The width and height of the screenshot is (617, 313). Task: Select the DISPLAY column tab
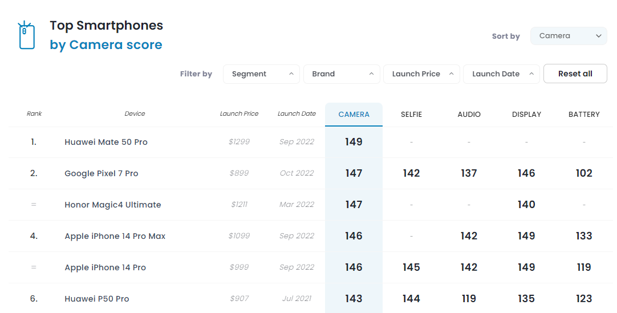[526, 115]
